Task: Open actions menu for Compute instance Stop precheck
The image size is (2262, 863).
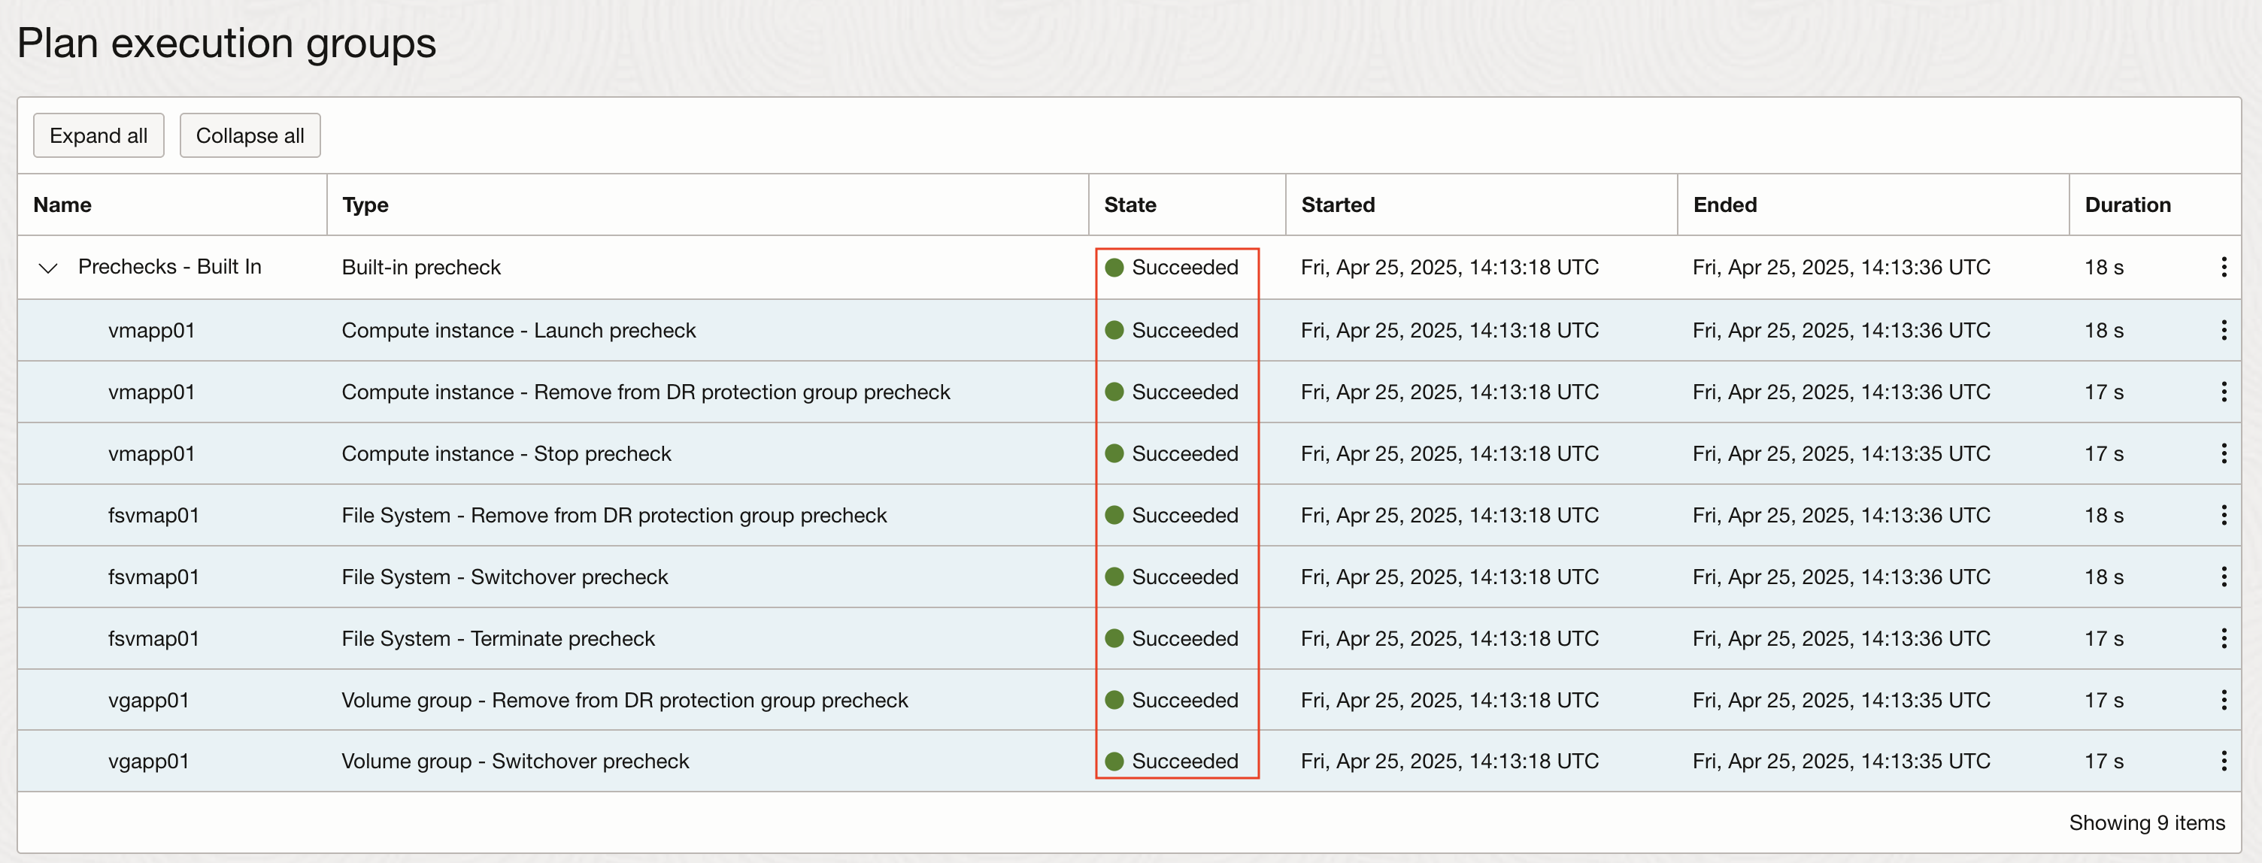Action: 2224,453
